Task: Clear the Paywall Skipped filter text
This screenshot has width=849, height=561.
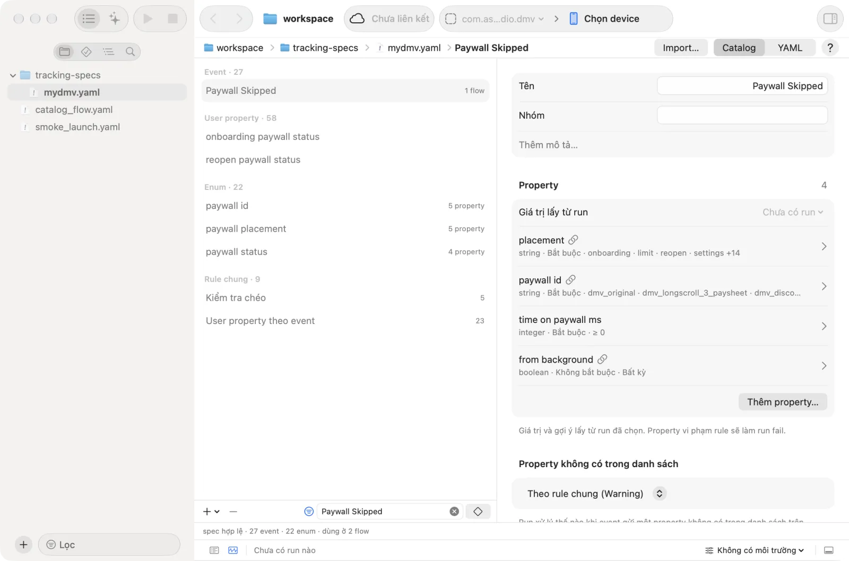Action: (x=454, y=512)
